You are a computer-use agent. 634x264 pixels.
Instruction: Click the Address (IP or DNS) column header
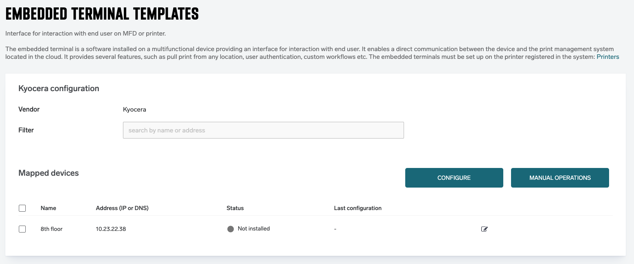click(122, 208)
